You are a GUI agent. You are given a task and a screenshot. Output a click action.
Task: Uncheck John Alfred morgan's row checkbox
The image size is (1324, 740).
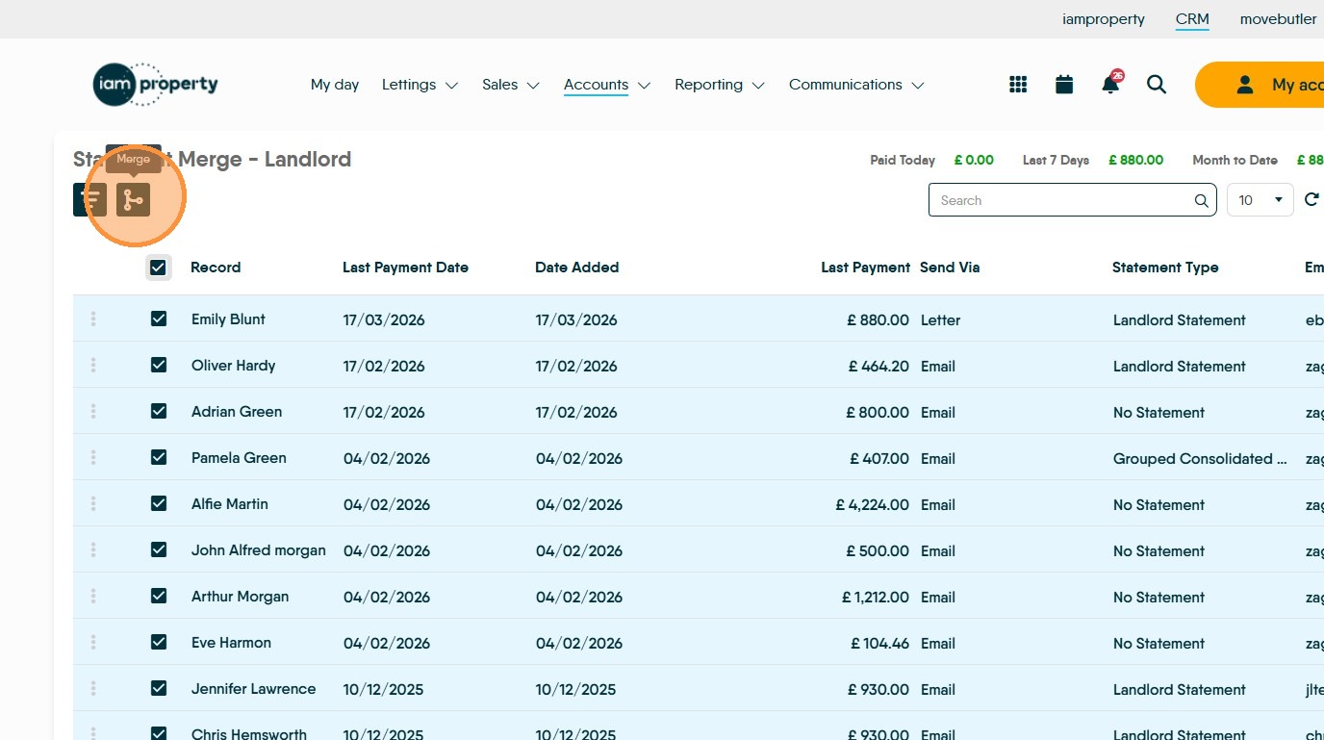pos(159,549)
